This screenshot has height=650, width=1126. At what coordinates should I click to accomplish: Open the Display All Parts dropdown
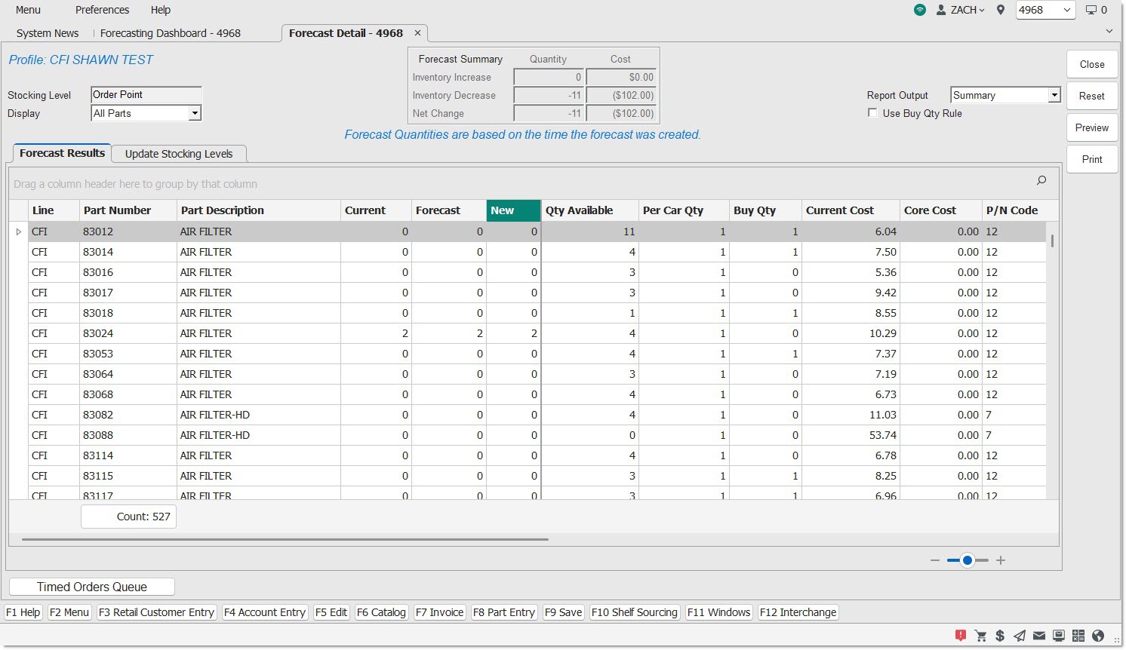(x=195, y=113)
